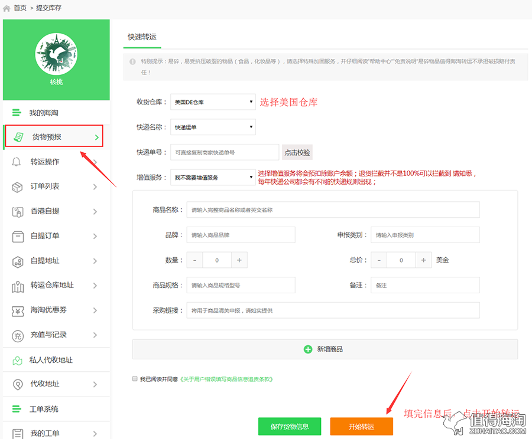Open 关于用户错误填写商品信息追责条款 link
Image resolution: width=532 pixels, height=439 pixels.
pyautogui.click(x=226, y=379)
